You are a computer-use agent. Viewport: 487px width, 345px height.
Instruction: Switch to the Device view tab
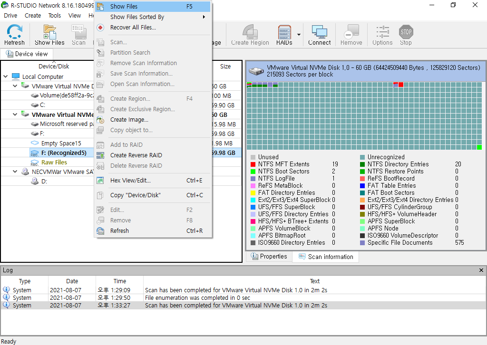pos(27,54)
